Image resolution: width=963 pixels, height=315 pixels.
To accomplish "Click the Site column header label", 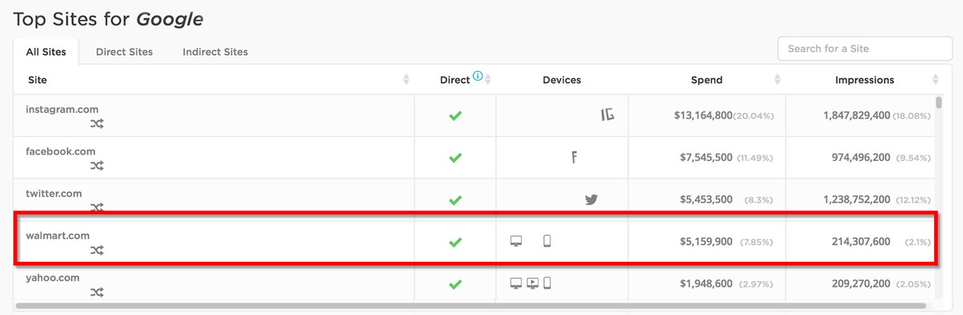I will pyautogui.click(x=37, y=80).
